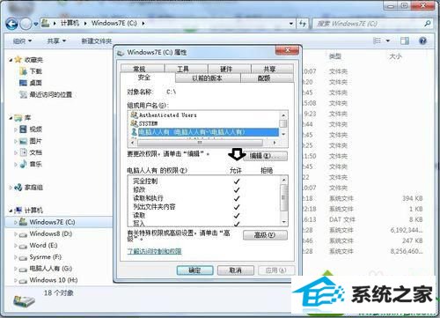Click 新建文件夹 in Explorer toolbar

pyautogui.click(x=97, y=41)
